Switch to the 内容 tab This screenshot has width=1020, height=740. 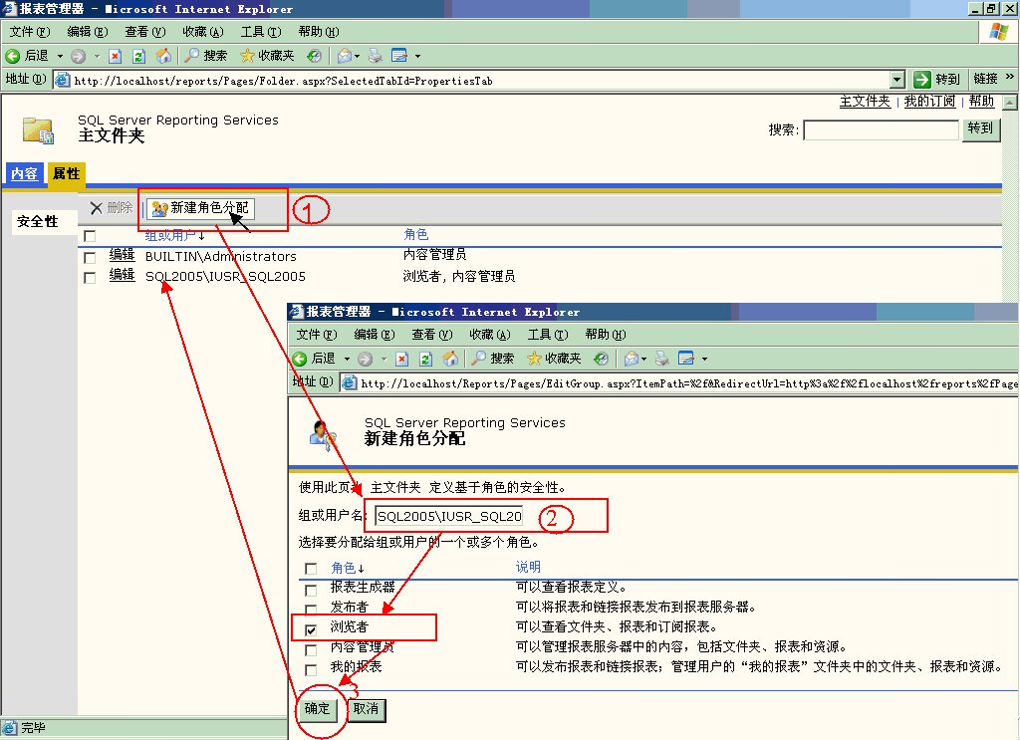coord(24,174)
